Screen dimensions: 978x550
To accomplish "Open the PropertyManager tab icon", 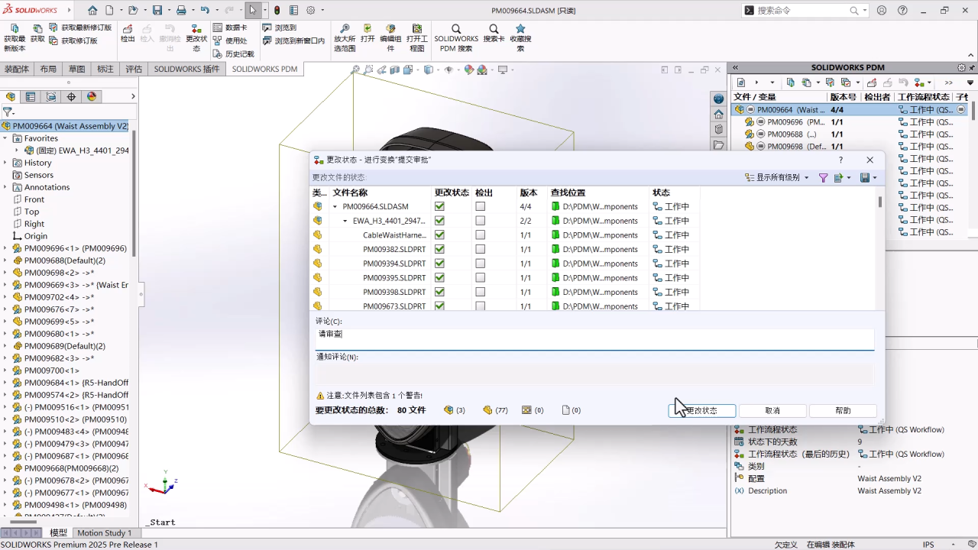I will (x=31, y=97).
